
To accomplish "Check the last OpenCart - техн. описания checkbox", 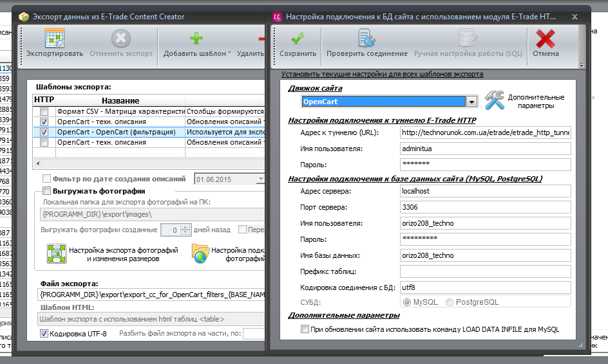I will (44, 143).
